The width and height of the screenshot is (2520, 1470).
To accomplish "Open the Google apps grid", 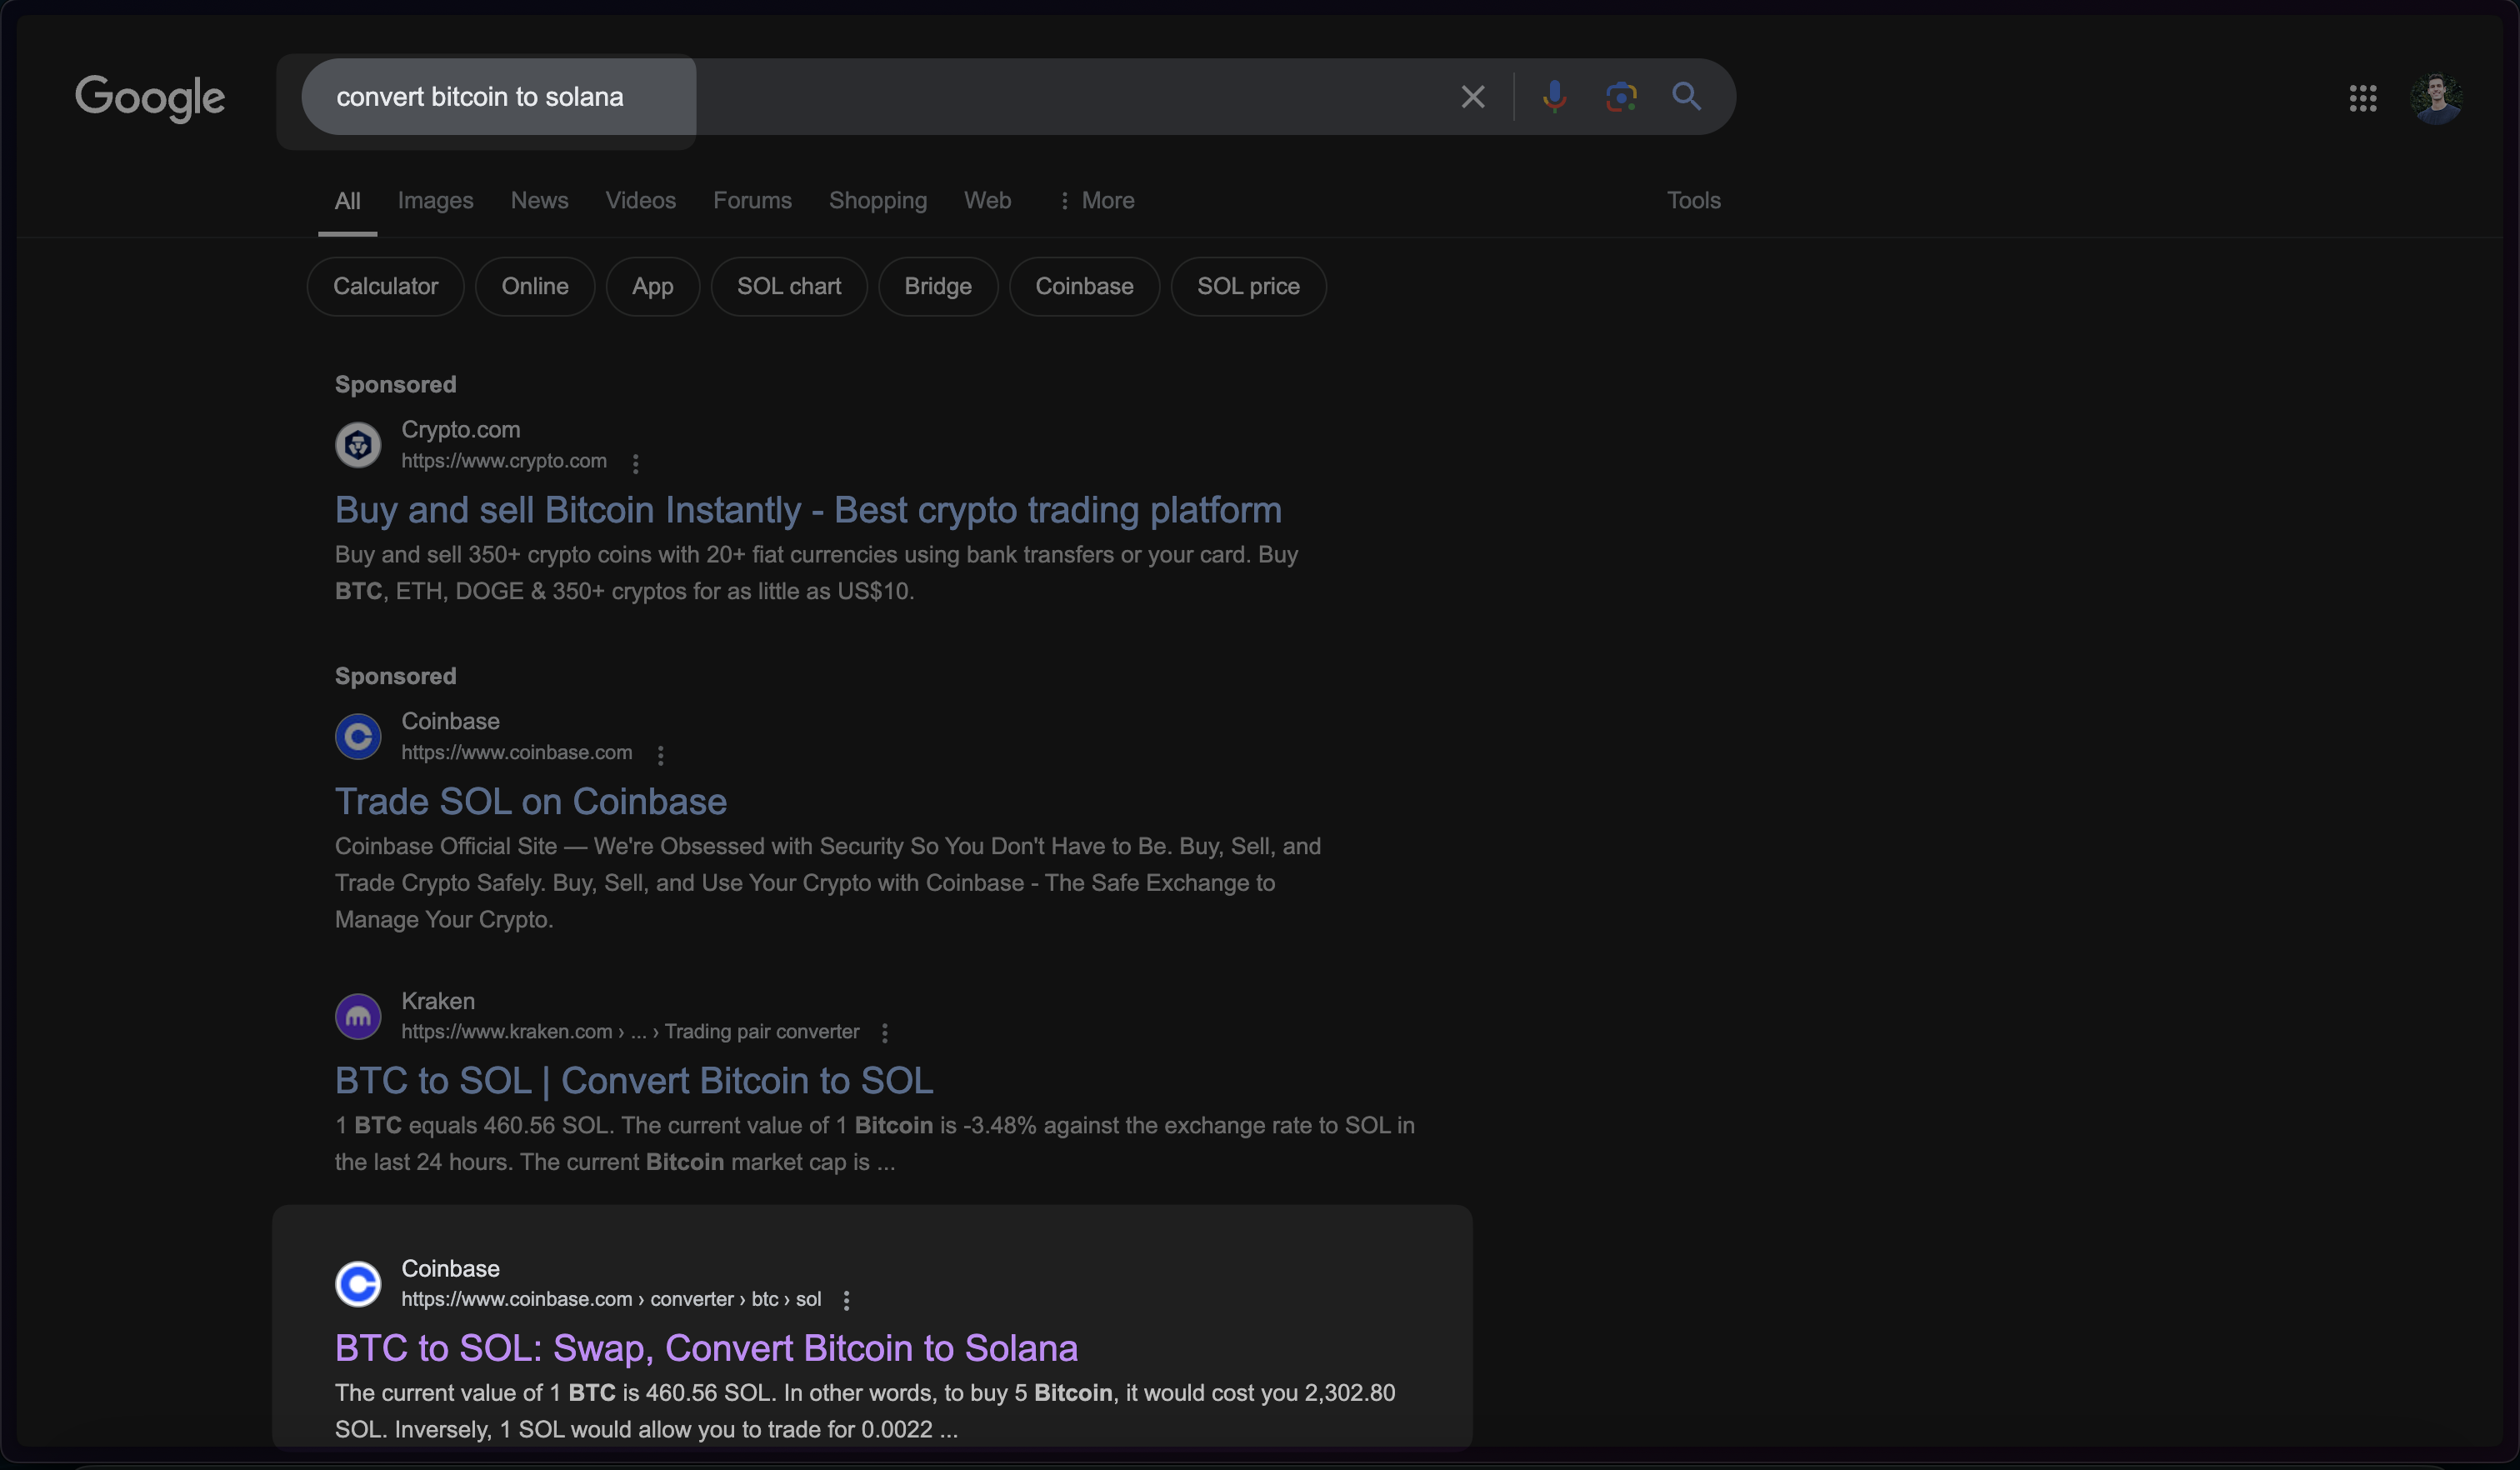I will point(2363,98).
